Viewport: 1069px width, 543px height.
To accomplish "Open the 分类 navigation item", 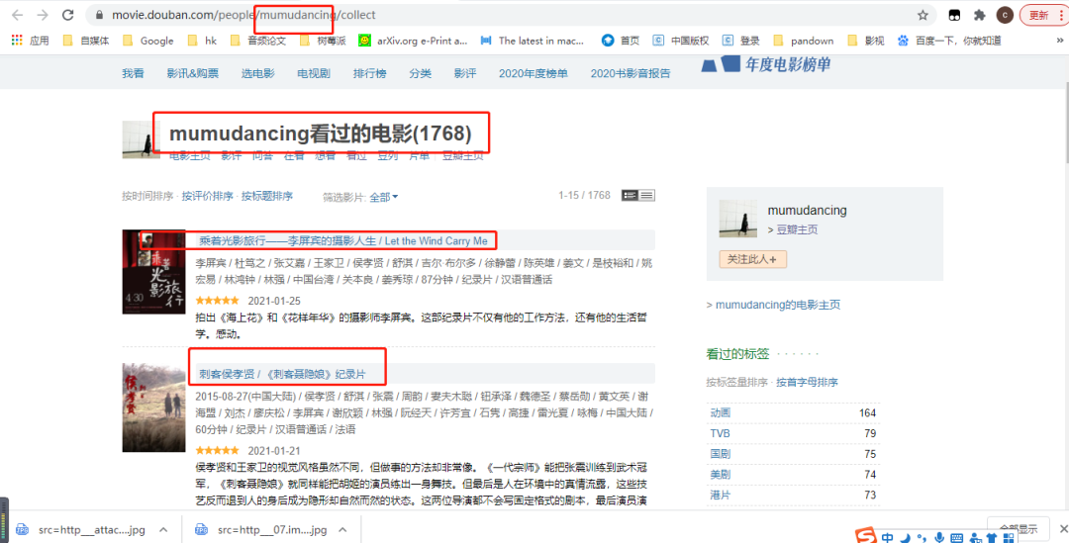I will (x=420, y=73).
